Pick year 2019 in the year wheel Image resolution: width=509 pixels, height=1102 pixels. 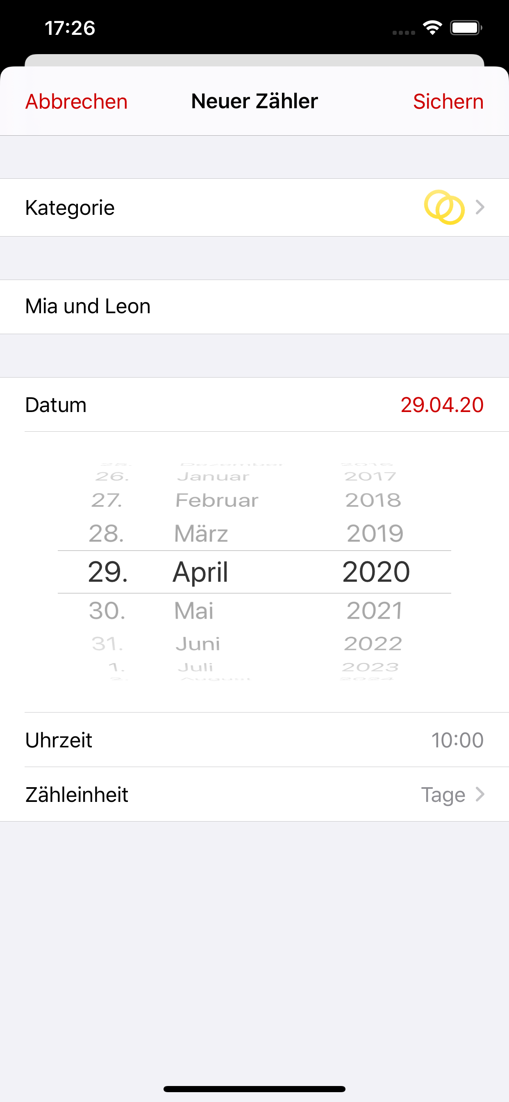375,533
